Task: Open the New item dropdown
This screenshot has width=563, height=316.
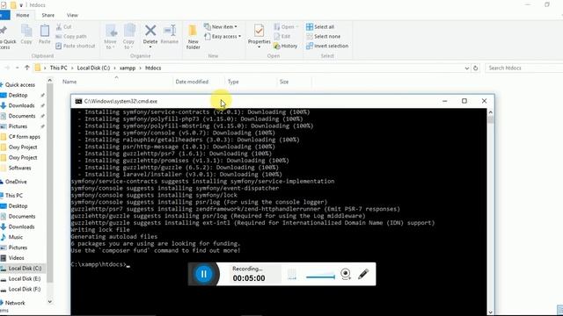Action: (x=221, y=27)
